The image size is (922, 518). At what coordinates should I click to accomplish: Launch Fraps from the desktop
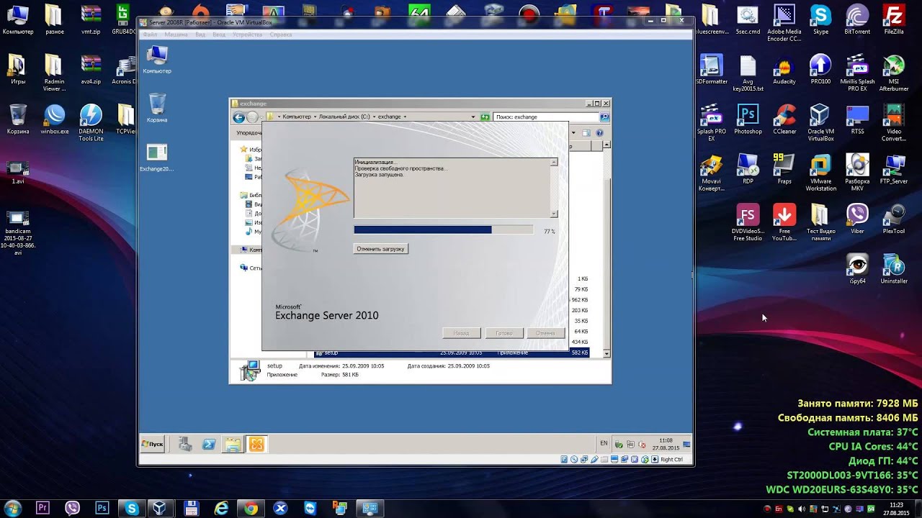(x=784, y=168)
